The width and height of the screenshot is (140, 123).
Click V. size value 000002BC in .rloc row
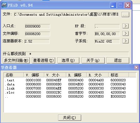click(x=54, y=92)
